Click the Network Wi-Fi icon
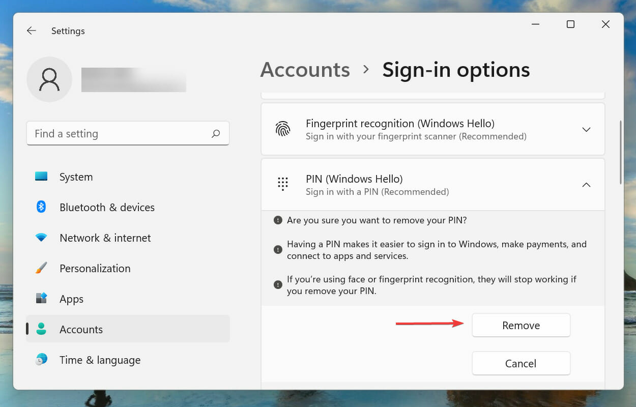636x407 pixels. pyautogui.click(x=41, y=238)
